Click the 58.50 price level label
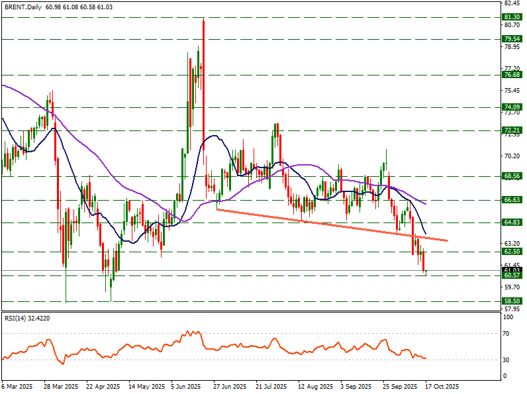 tap(511, 301)
